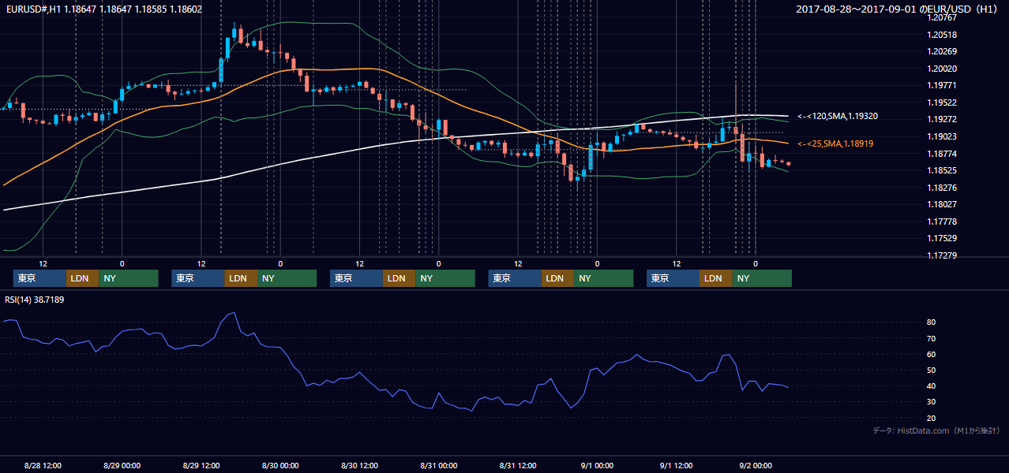Click price axis value 1.18525
This screenshot has height=473, width=1009.
point(942,171)
